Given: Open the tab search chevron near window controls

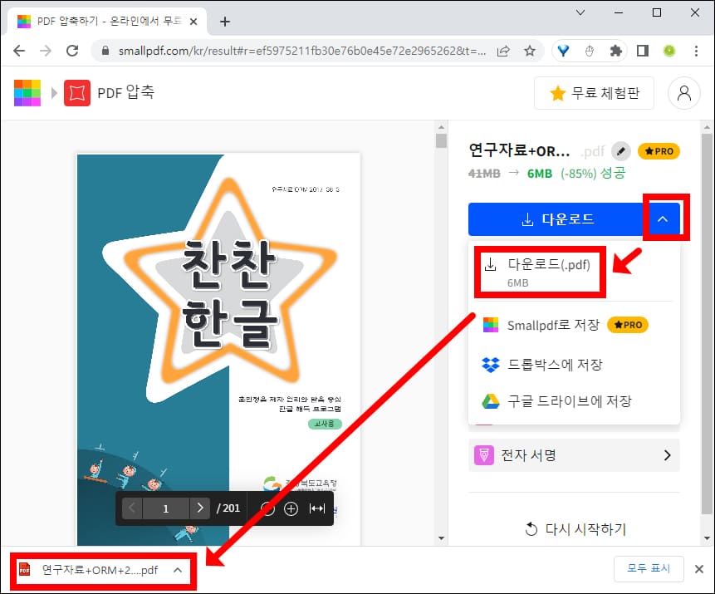Looking at the screenshot, I should coord(579,12).
